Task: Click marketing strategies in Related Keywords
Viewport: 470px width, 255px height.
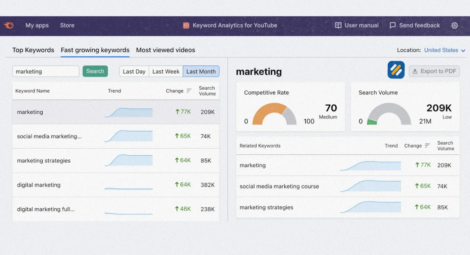Action: (x=266, y=207)
